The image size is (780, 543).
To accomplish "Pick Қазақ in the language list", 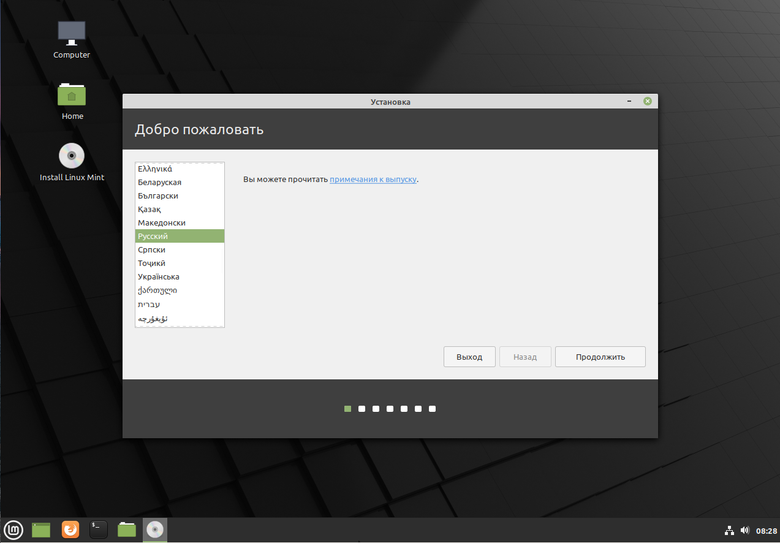I will (x=150, y=209).
